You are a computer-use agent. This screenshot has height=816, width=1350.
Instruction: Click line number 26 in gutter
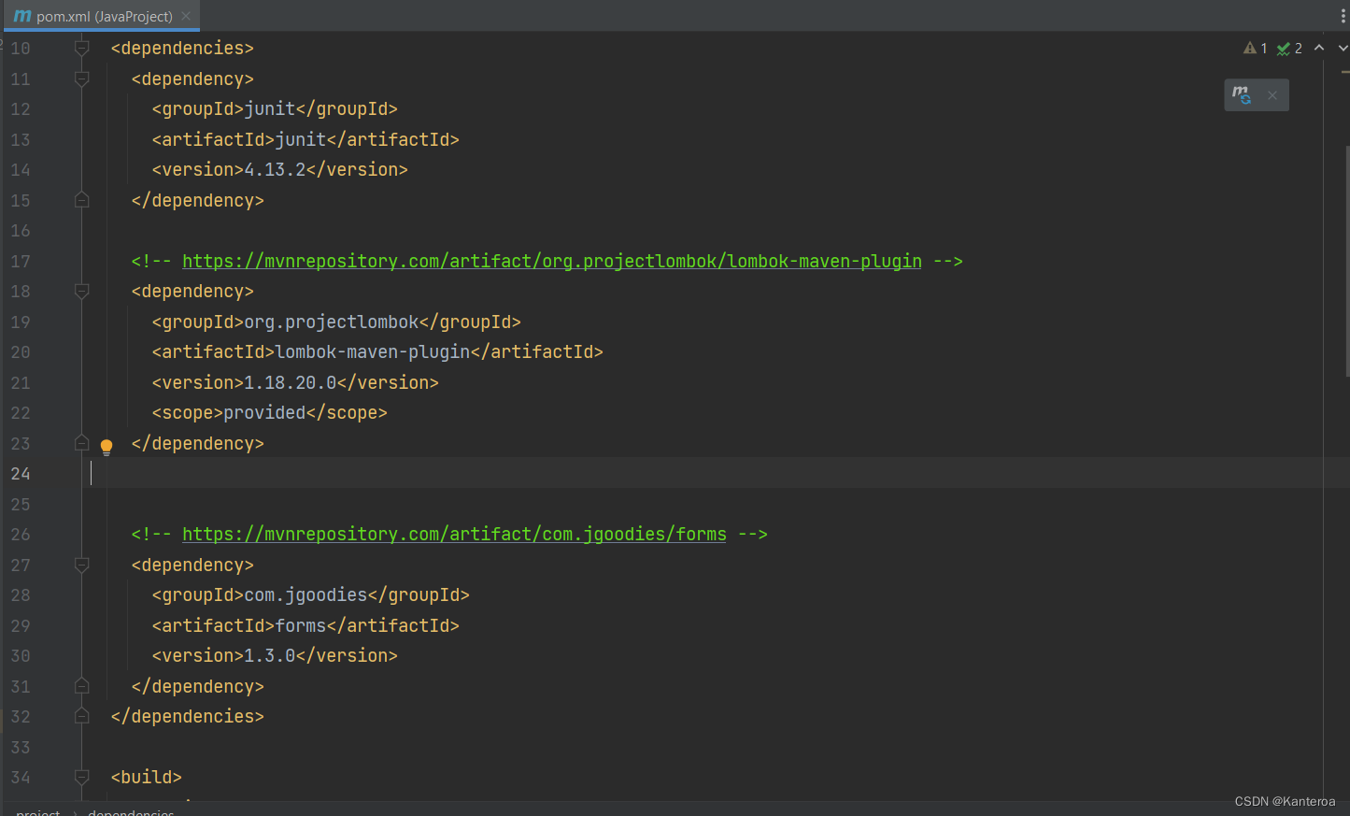pyautogui.click(x=21, y=535)
